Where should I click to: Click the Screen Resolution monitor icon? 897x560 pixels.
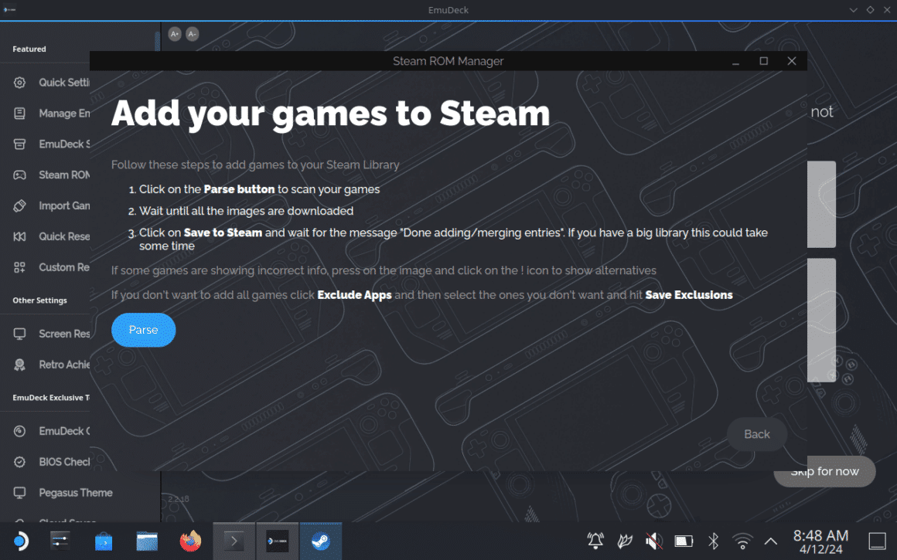click(19, 334)
